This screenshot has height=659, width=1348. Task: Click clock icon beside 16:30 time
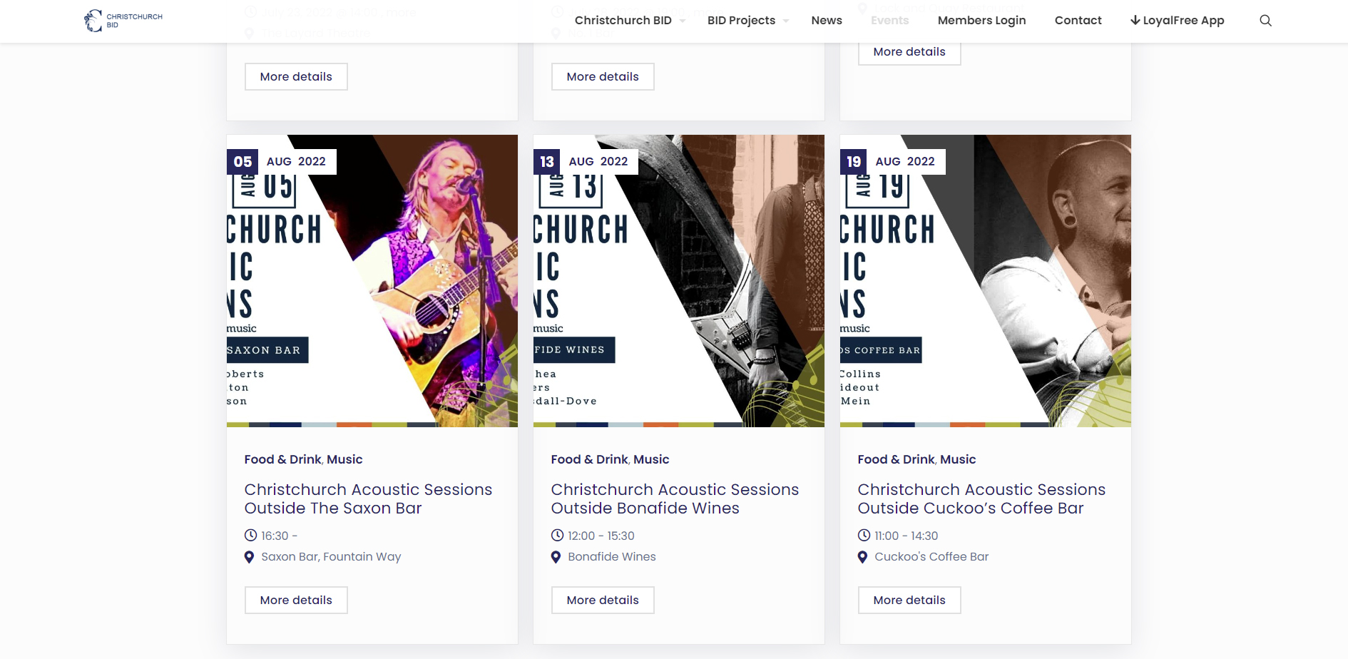point(250,535)
